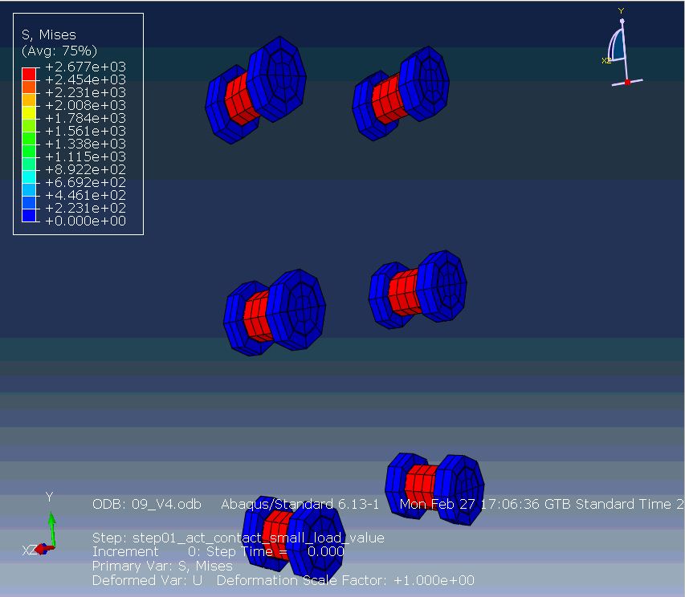685x597 pixels.
Task: Click the step name step01_act_contact_small_load_value
Action: [x=238, y=538]
